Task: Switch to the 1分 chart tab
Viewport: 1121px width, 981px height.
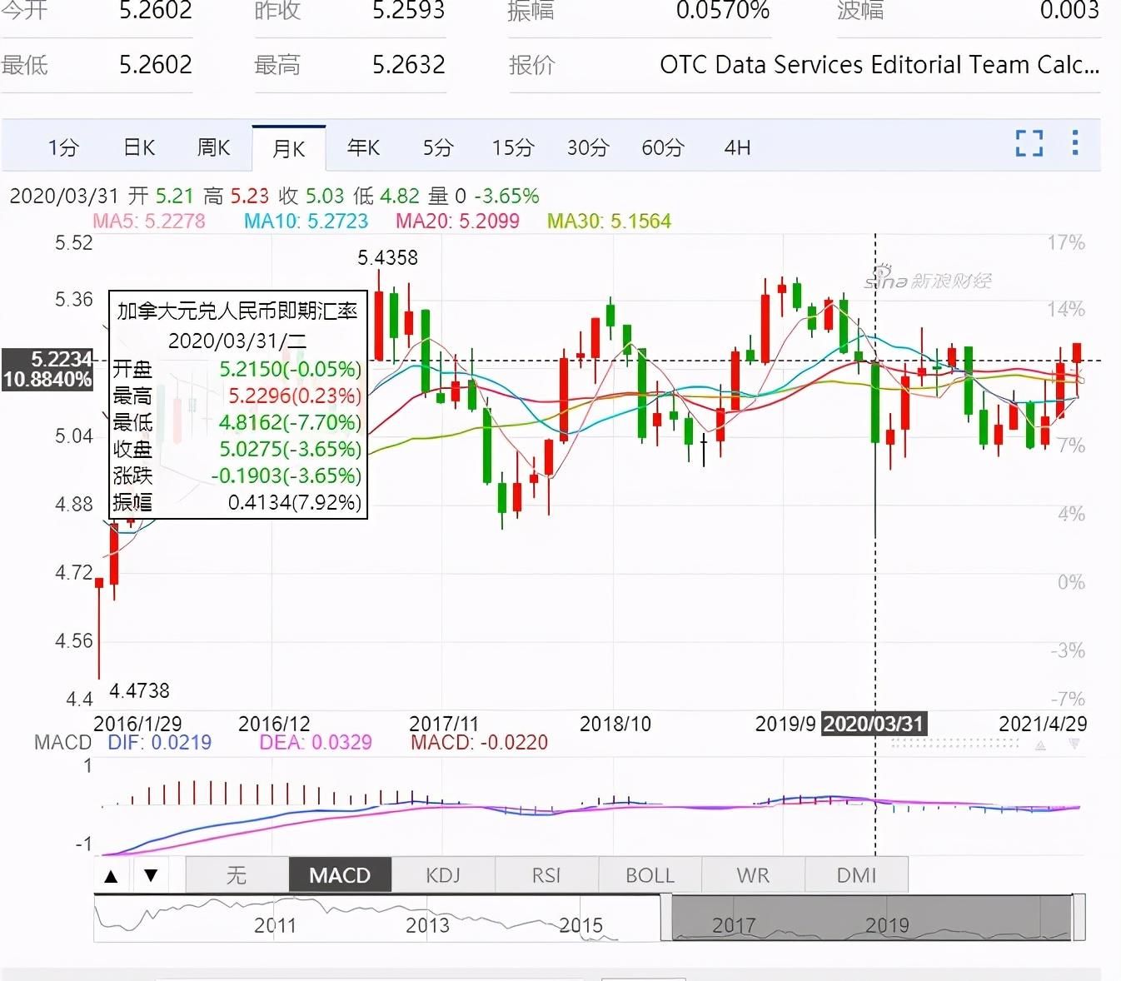Action: click(63, 147)
